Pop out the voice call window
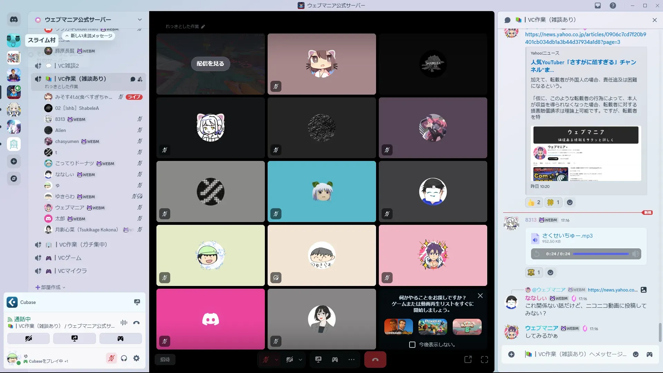This screenshot has width=663, height=373. [x=468, y=360]
